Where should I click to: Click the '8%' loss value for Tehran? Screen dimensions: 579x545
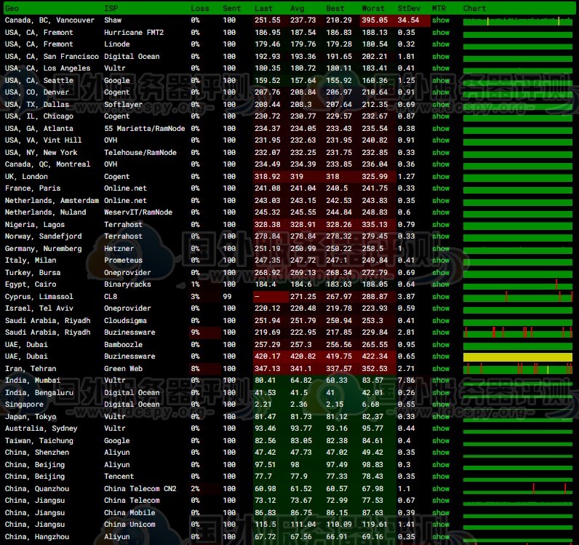(x=195, y=369)
